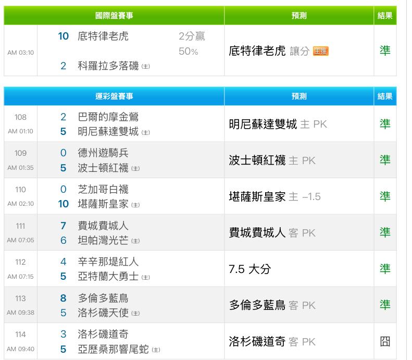Click game number 112
The image size is (412, 360).
coord(20,262)
